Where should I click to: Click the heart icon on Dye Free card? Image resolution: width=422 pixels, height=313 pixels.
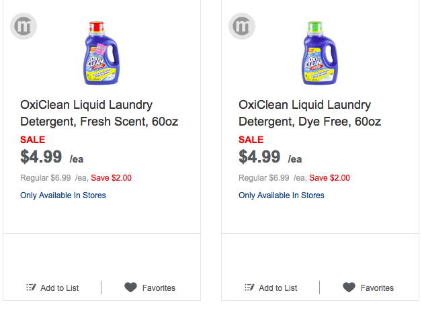pyautogui.click(x=349, y=287)
